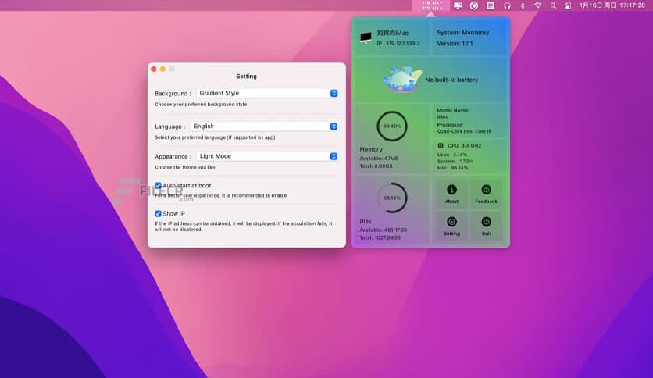Click the date and time in menu bar

tap(611, 5)
